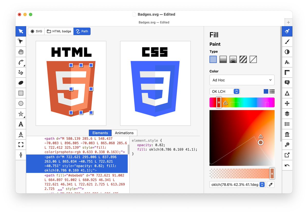308x214 pixels.
Task: Select the bottom pin tool in left toolbar
Action: (x=21, y=155)
